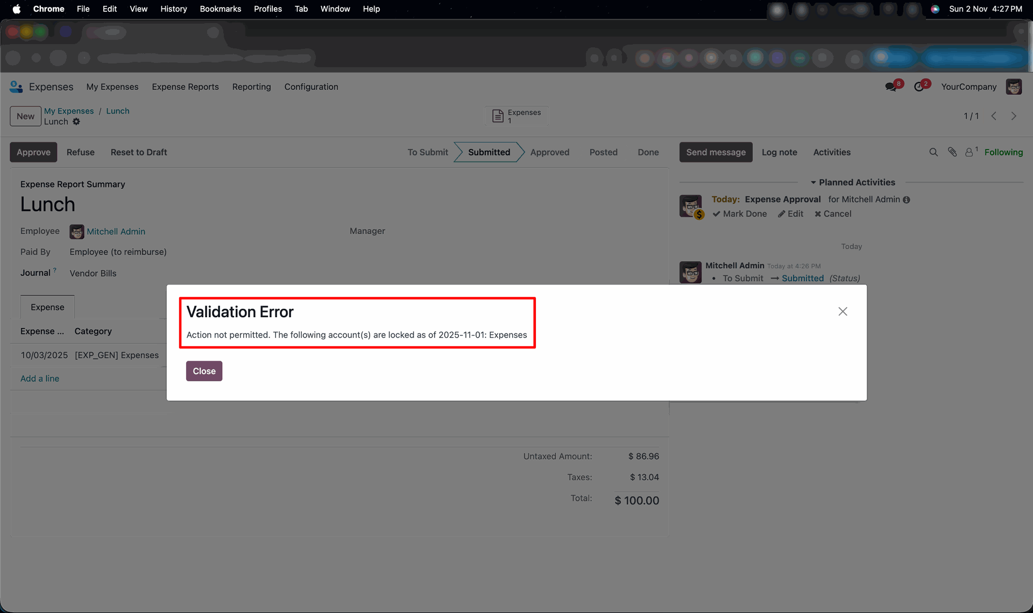Image resolution: width=1033 pixels, height=613 pixels.
Task: Close the Validation Error dialog with X
Action: [843, 311]
